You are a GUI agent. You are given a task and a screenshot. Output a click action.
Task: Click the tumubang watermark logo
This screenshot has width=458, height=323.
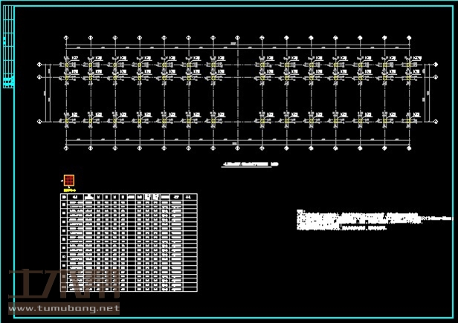pyautogui.click(x=64, y=285)
